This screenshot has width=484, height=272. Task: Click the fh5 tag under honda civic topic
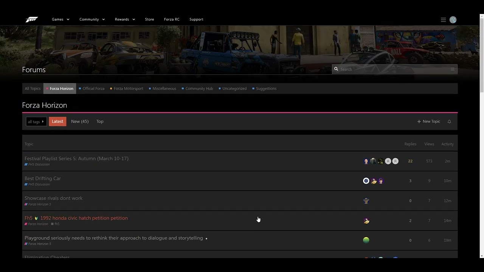click(x=55, y=224)
